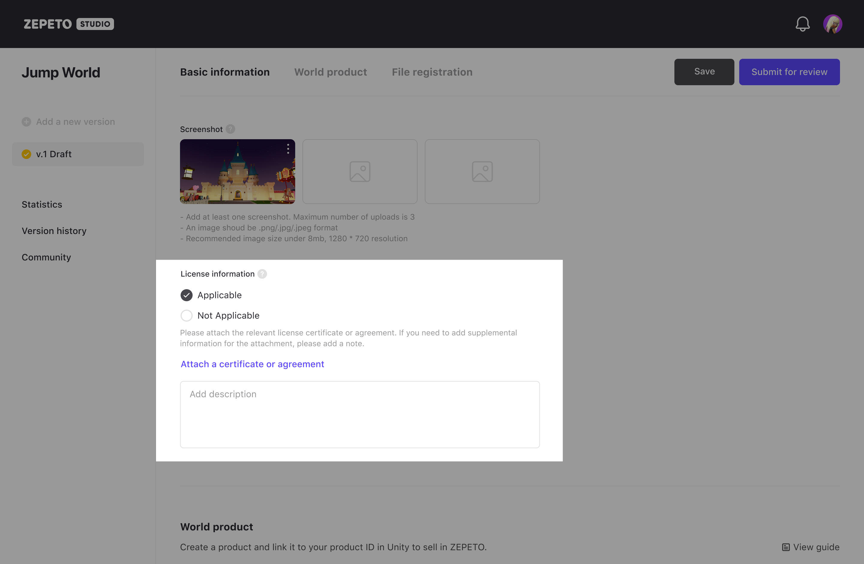864x564 pixels.
Task: Click the Add description text field
Action: click(x=359, y=414)
